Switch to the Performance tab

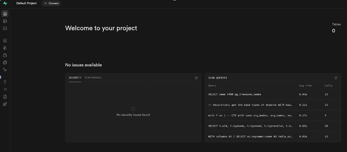93,78
